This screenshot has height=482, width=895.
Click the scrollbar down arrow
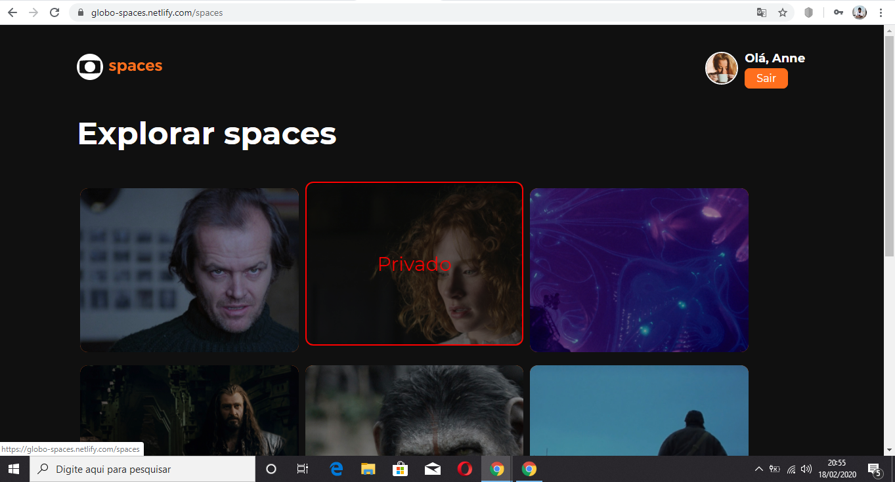point(889,451)
